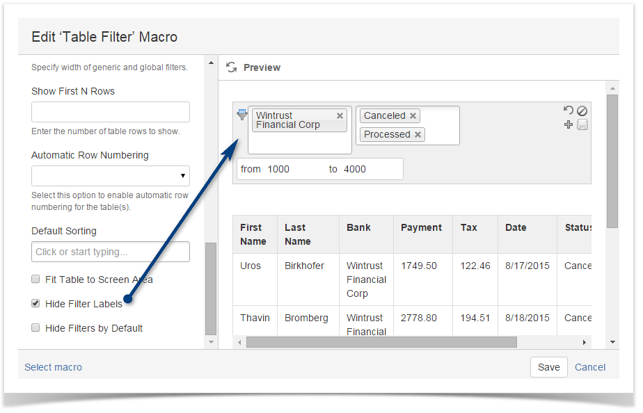Click the filter funnel icon
This screenshot has height=413, width=643.
pyautogui.click(x=241, y=113)
